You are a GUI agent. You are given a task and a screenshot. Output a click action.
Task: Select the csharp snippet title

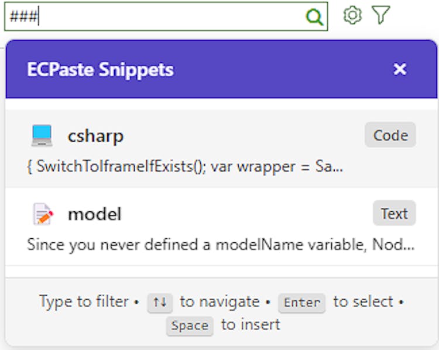pos(95,136)
